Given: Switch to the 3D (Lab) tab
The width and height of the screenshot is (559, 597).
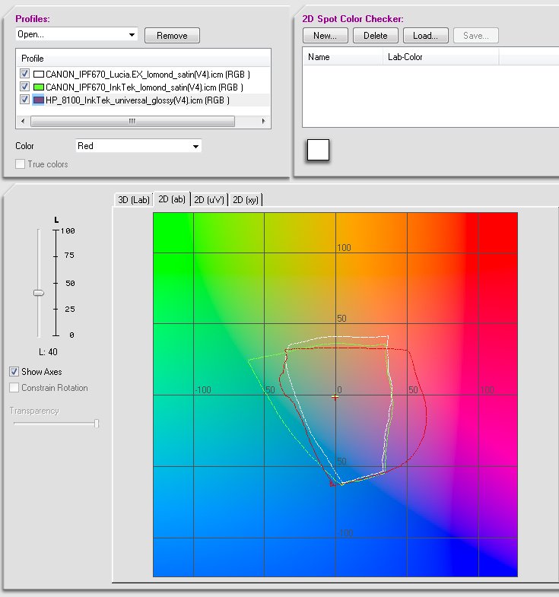Looking at the screenshot, I should click(x=134, y=199).
